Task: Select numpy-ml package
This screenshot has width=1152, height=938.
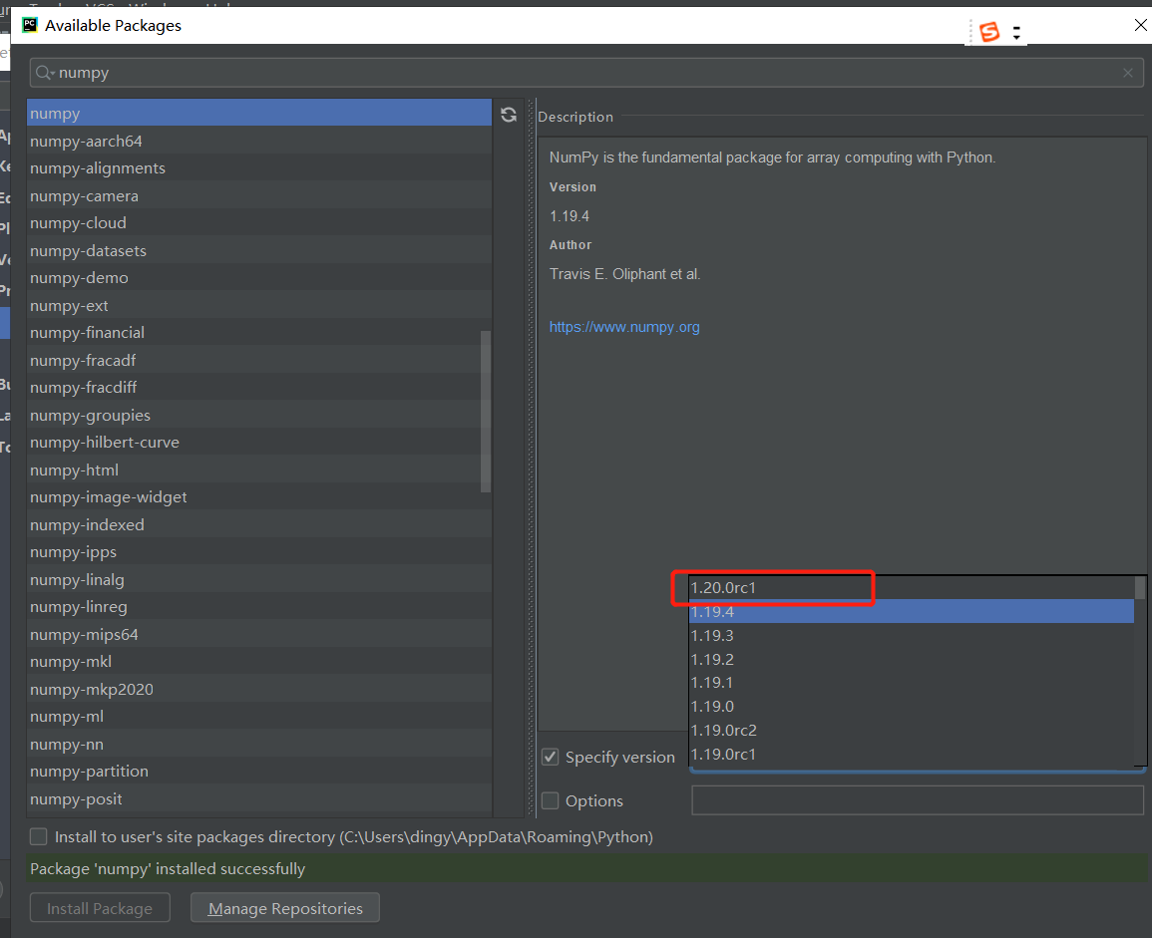Action: (x=259, y=716)
